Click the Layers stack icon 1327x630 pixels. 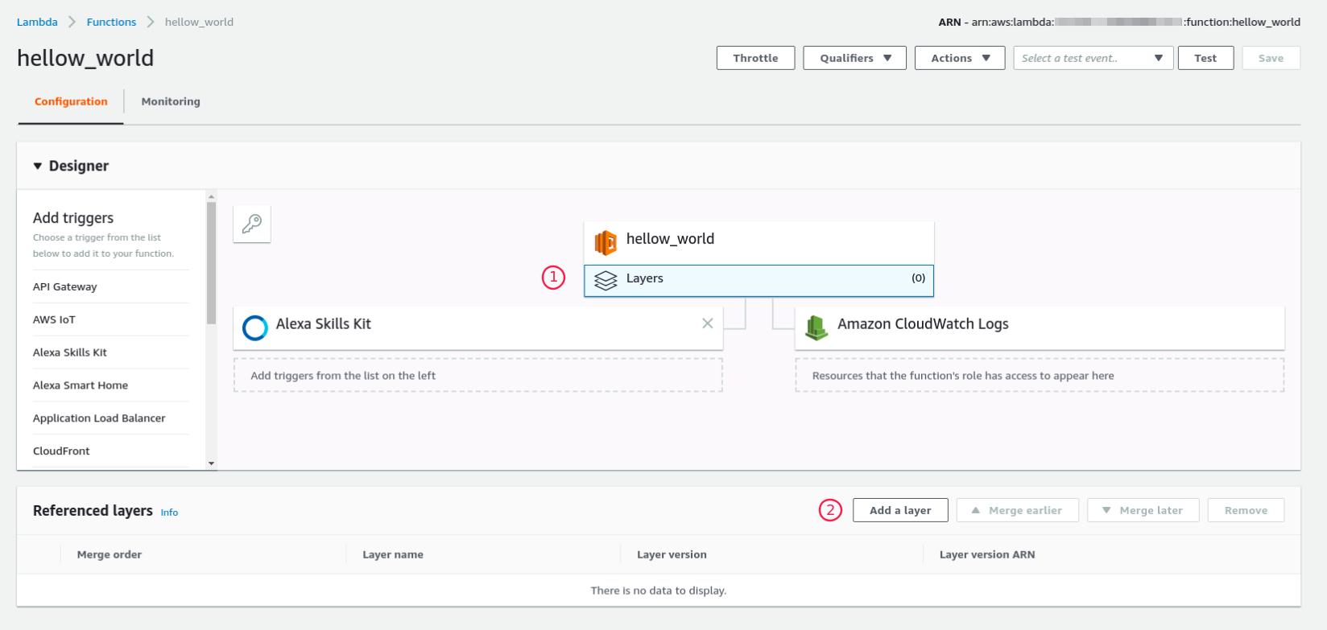(606, 280)
